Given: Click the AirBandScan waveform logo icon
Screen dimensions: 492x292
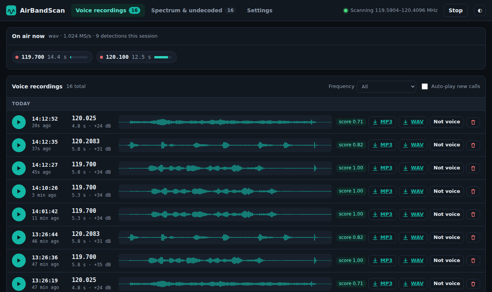Looking at the screenshot, I should 11,10.
